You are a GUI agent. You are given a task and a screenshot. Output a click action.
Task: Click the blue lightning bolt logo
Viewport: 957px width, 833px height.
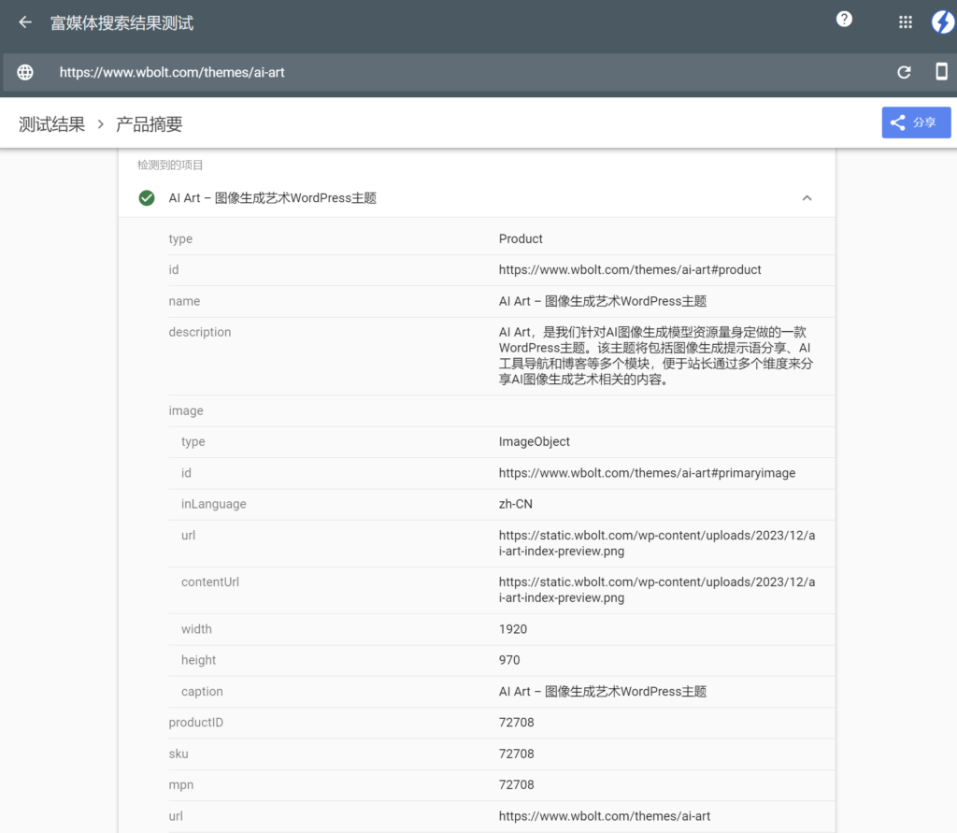click(942, 22)
